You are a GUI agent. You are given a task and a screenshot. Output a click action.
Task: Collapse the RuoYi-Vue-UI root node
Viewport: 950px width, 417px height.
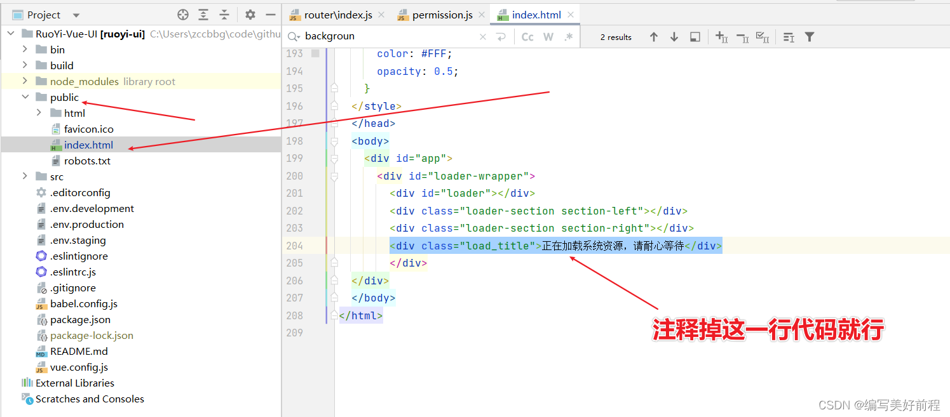[11, 34]
